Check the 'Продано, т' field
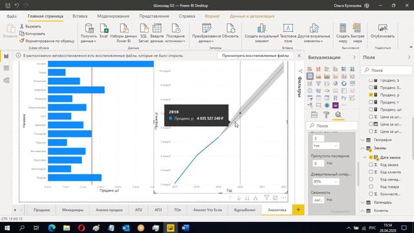 [x=371, y=102]
